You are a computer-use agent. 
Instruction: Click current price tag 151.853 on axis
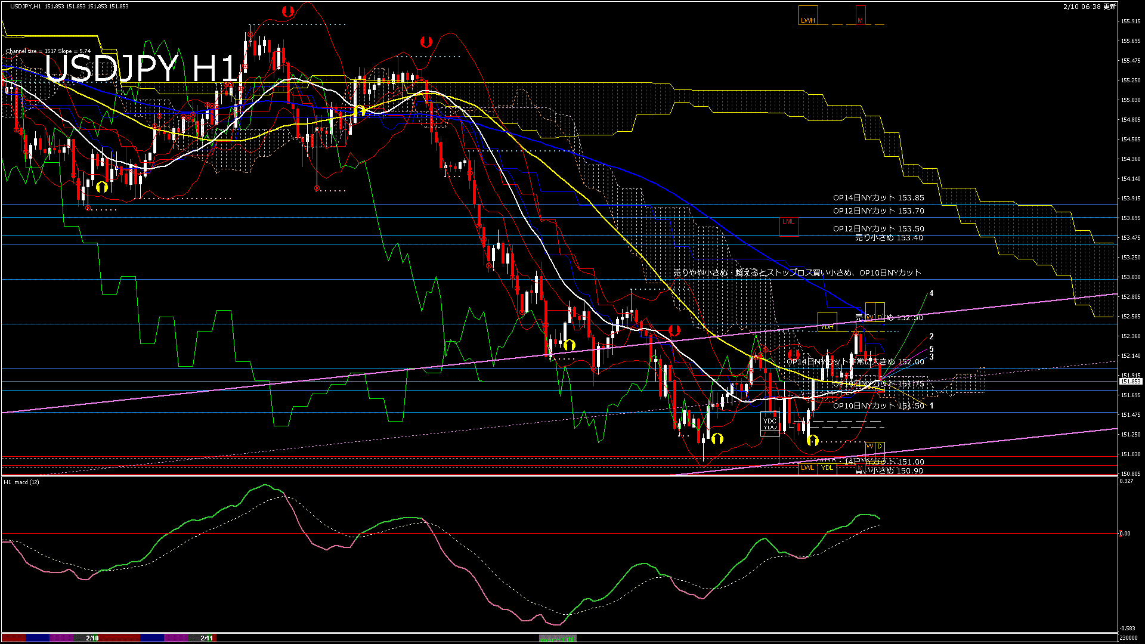click(x=1130, y=381)
